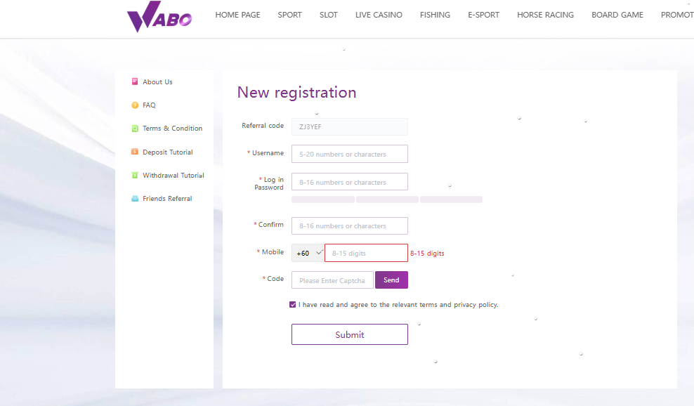Image resolution: width=694 pixels, height=406 pixels.
Task: Uncheck the terms and privacy policy checkbox
Action: [292, 305]
